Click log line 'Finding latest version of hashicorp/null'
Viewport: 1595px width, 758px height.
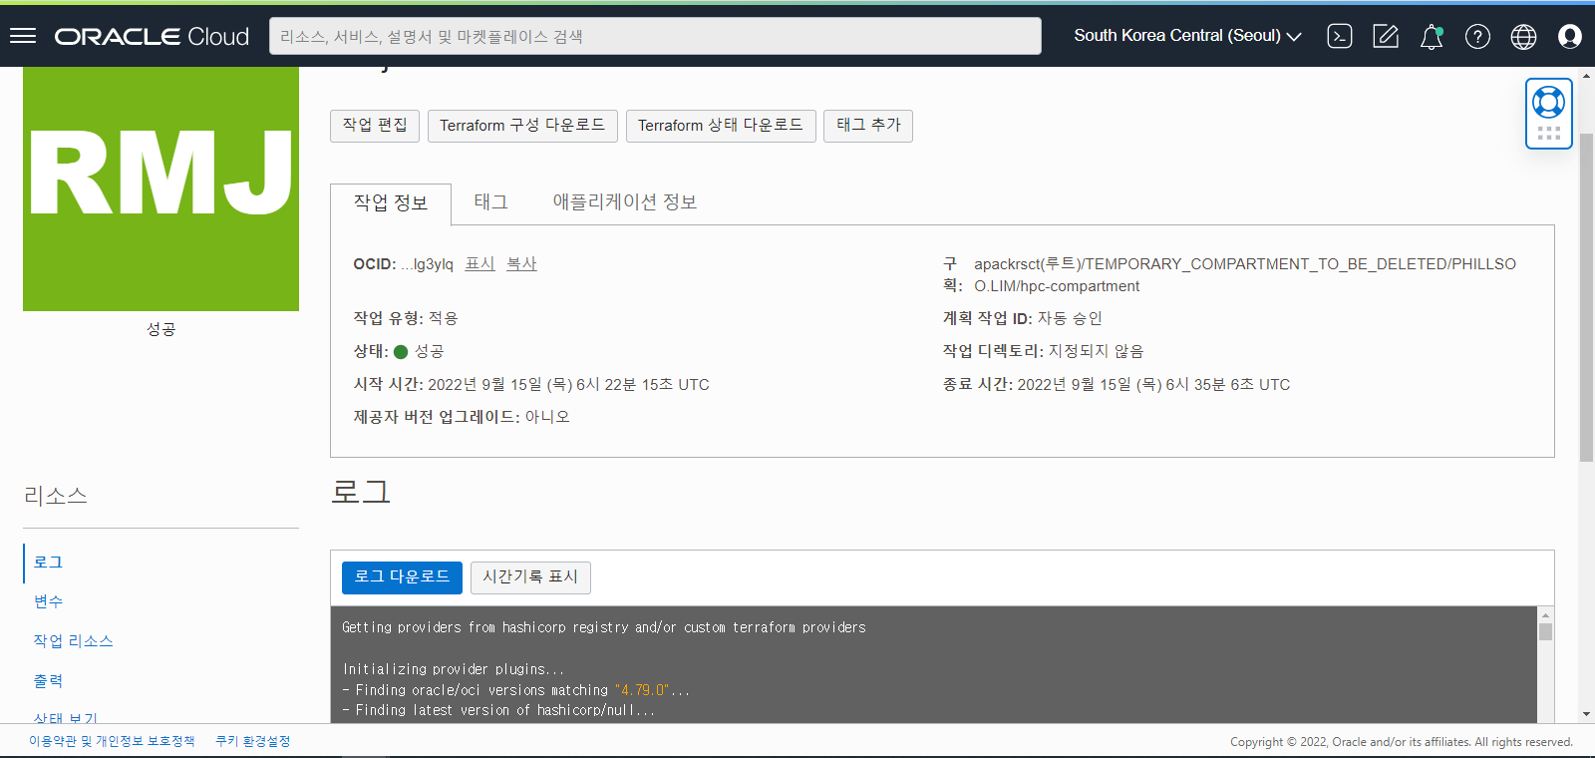(x=498, y=710)
